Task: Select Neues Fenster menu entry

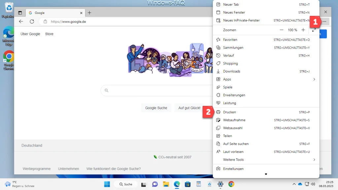Action: point(266,13)
